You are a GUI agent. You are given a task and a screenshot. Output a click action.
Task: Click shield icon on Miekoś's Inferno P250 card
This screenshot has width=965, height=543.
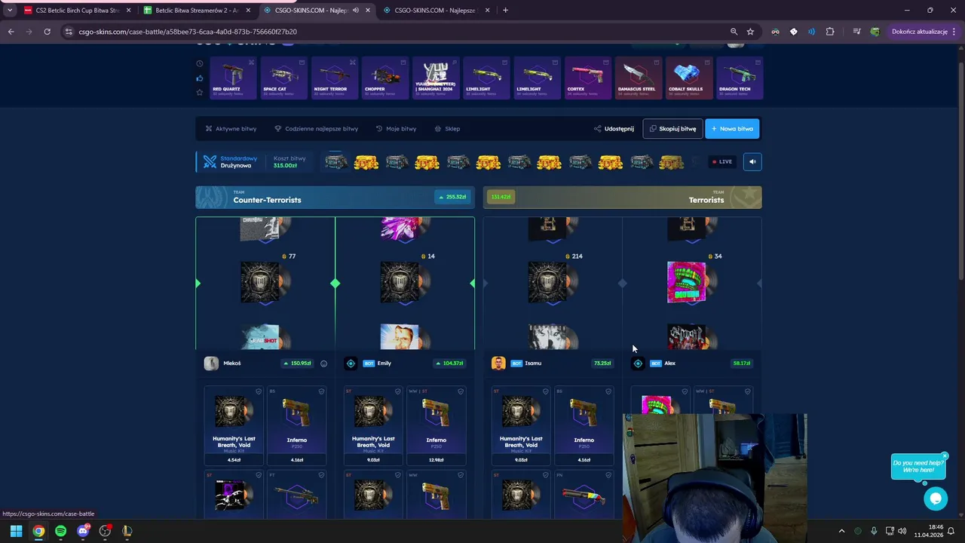(321, 391)
